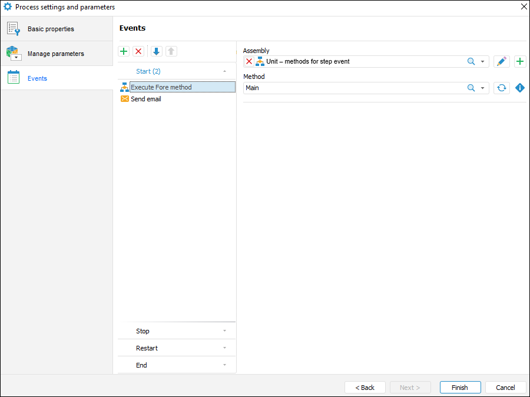Edit assembly using the pencil icon
This screenshot has width=530, height=397.
502,61
